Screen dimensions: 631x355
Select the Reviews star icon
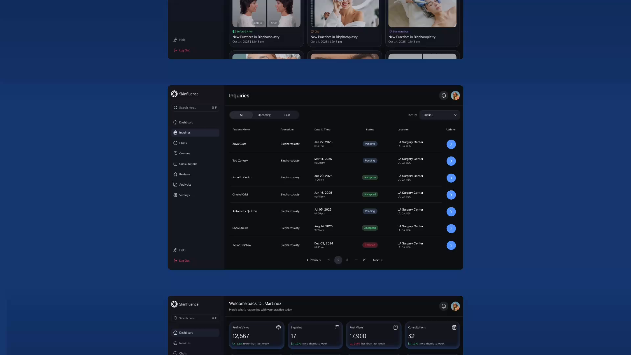tap(175, 174)
